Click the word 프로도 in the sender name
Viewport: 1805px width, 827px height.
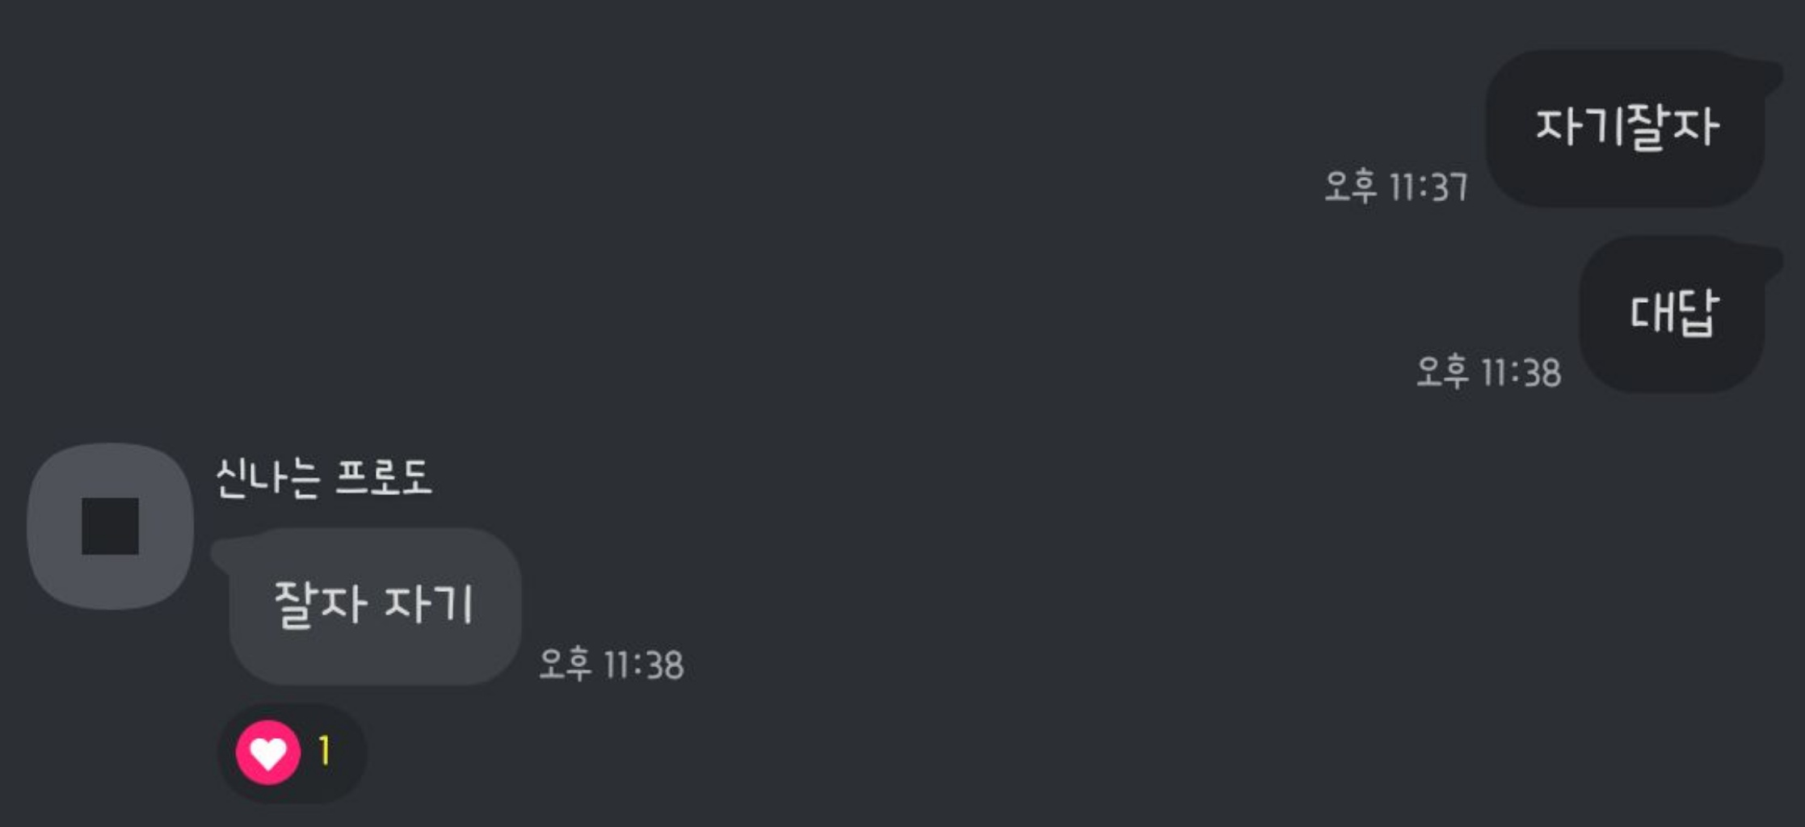(x=383, y=478)
